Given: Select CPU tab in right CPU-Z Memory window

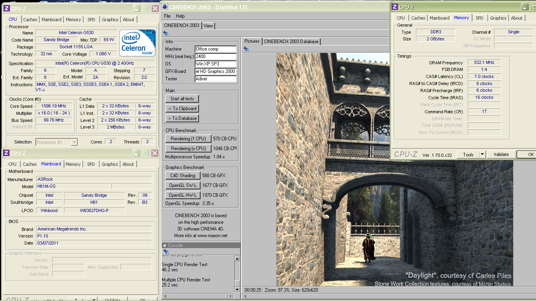Looking at the screenshot, I should tap(401, 18).
